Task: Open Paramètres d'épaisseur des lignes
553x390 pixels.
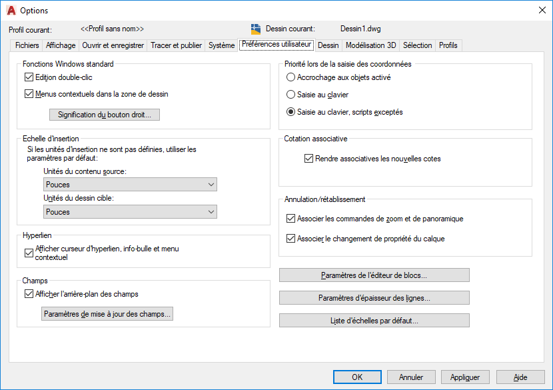Action: [x=374, y=298]
